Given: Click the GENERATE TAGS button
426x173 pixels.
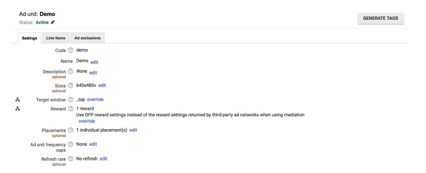Looking at the screenshot, I should [381, 19].
